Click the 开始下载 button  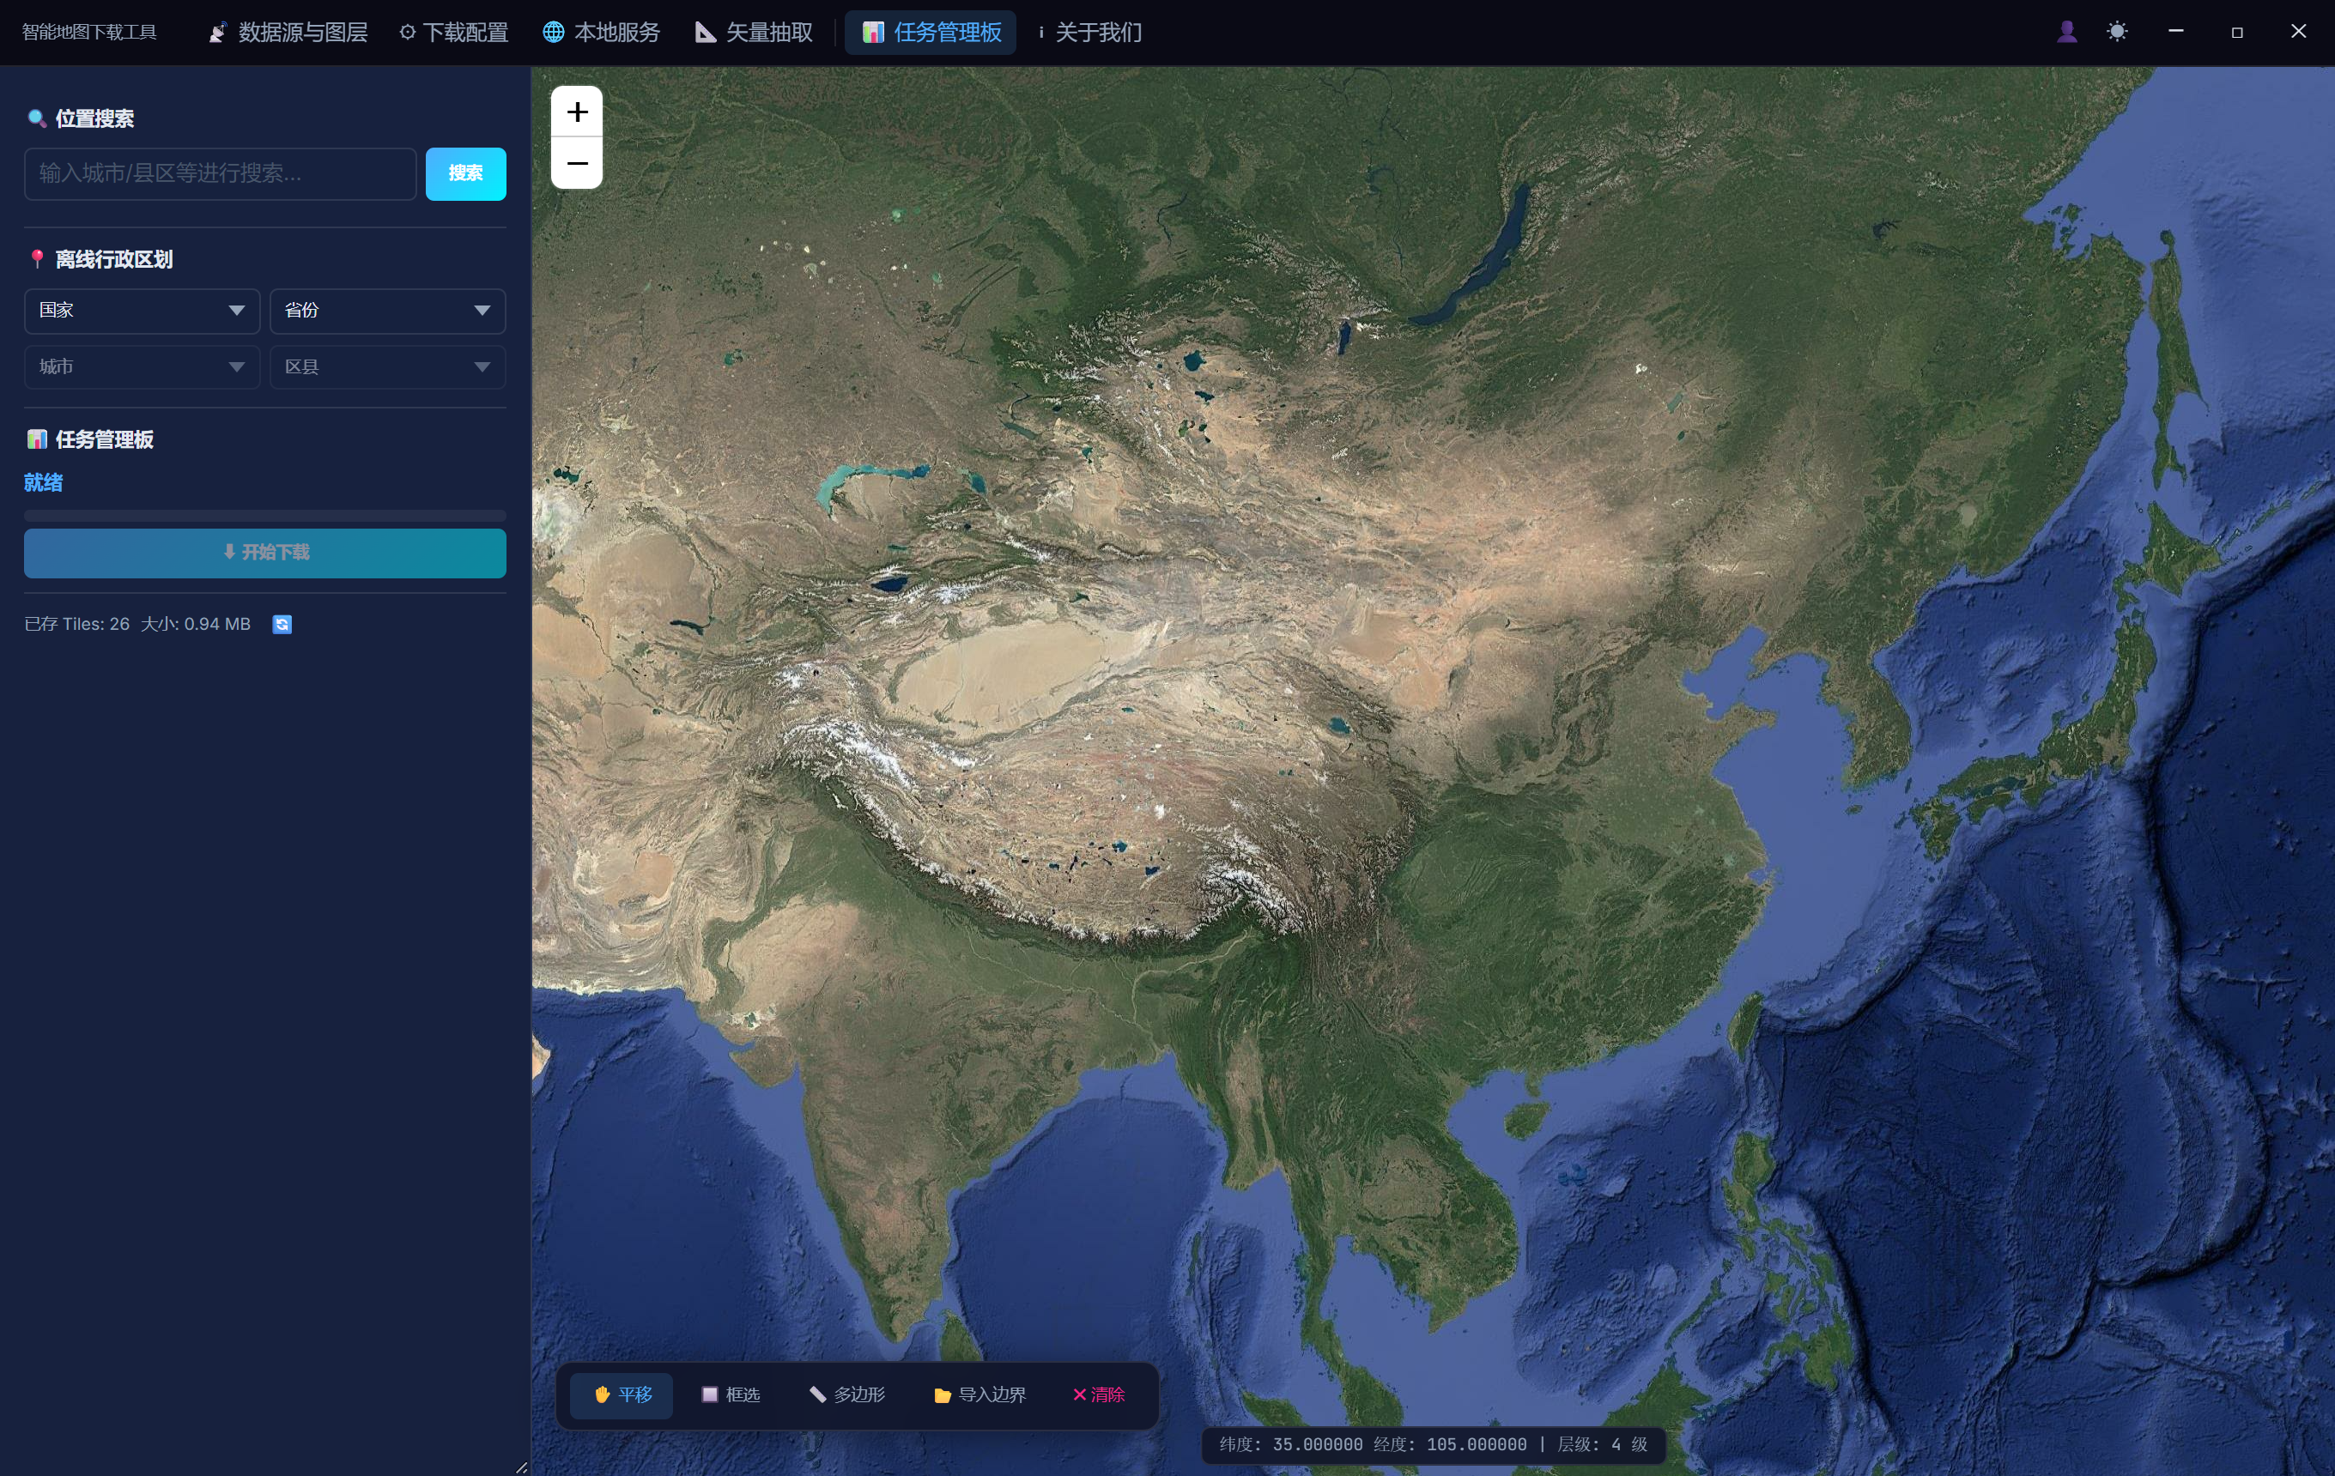pyautogui.click(x=264, y=553)
